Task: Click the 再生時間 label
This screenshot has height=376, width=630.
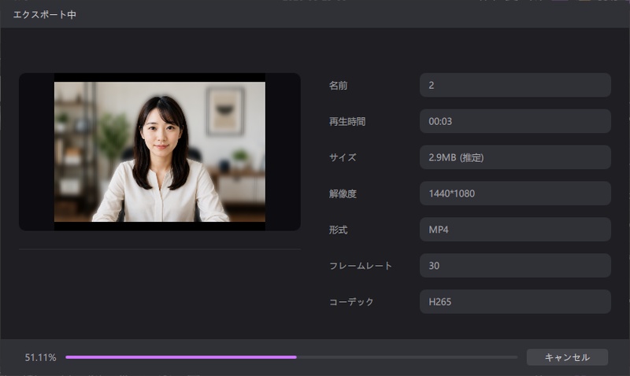Action: click(347, 122)
